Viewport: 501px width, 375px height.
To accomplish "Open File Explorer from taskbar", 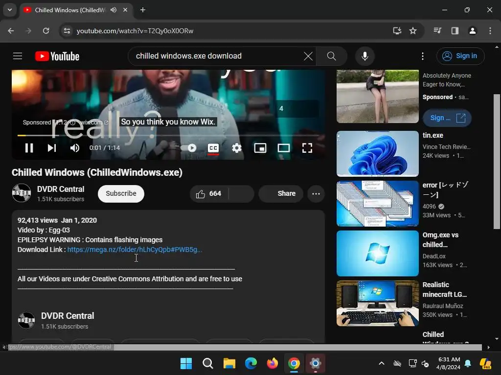I will coord(229,363).
